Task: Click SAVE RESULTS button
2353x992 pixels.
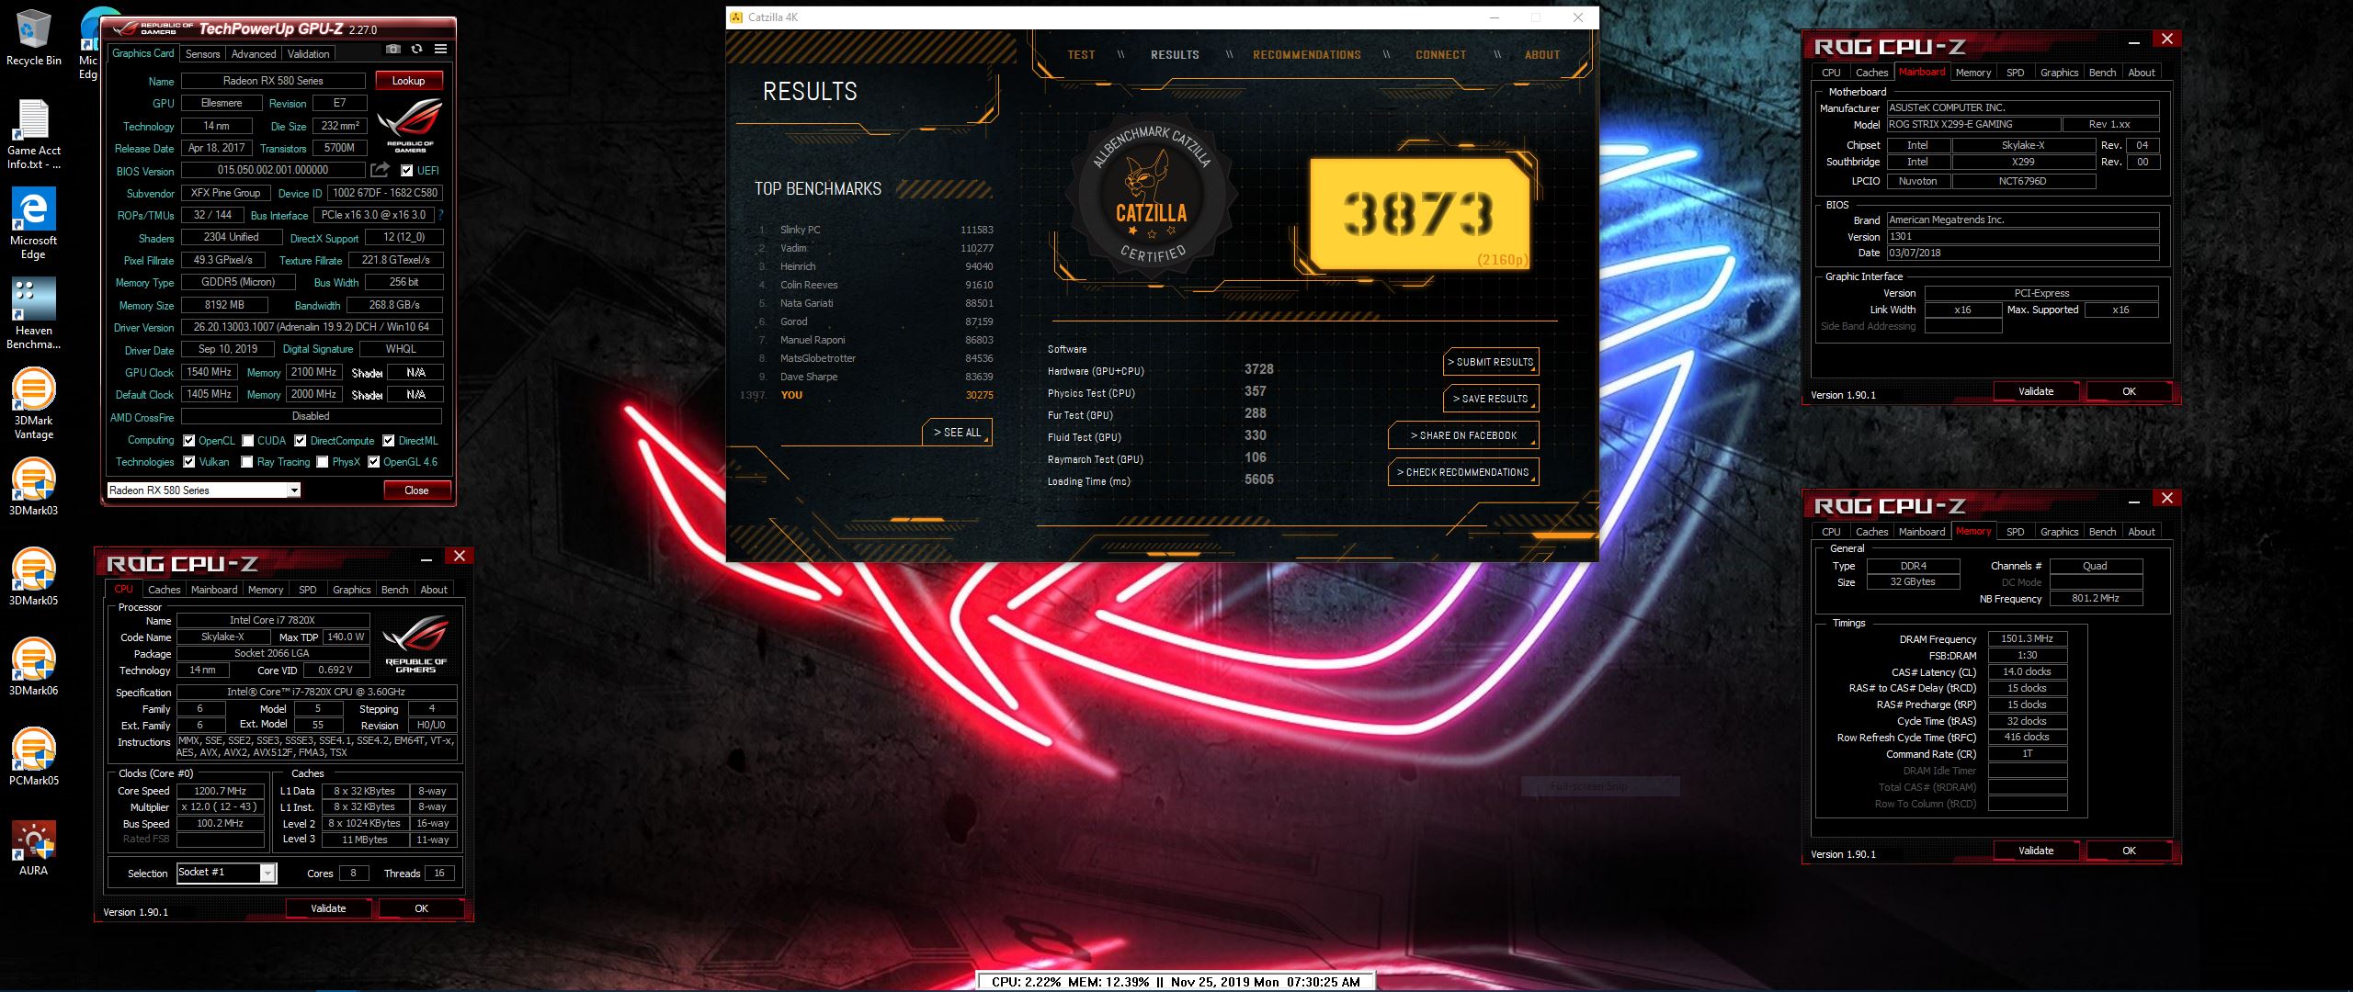Action: (x=1490, y=399)
